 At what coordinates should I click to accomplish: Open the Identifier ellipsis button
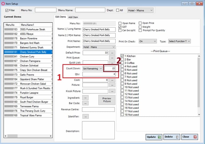tap(85, 116)
